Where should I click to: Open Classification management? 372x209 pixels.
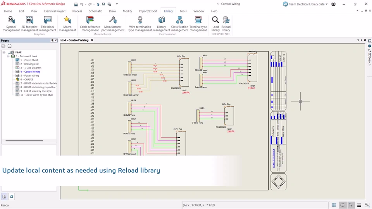tap(179, 24)
